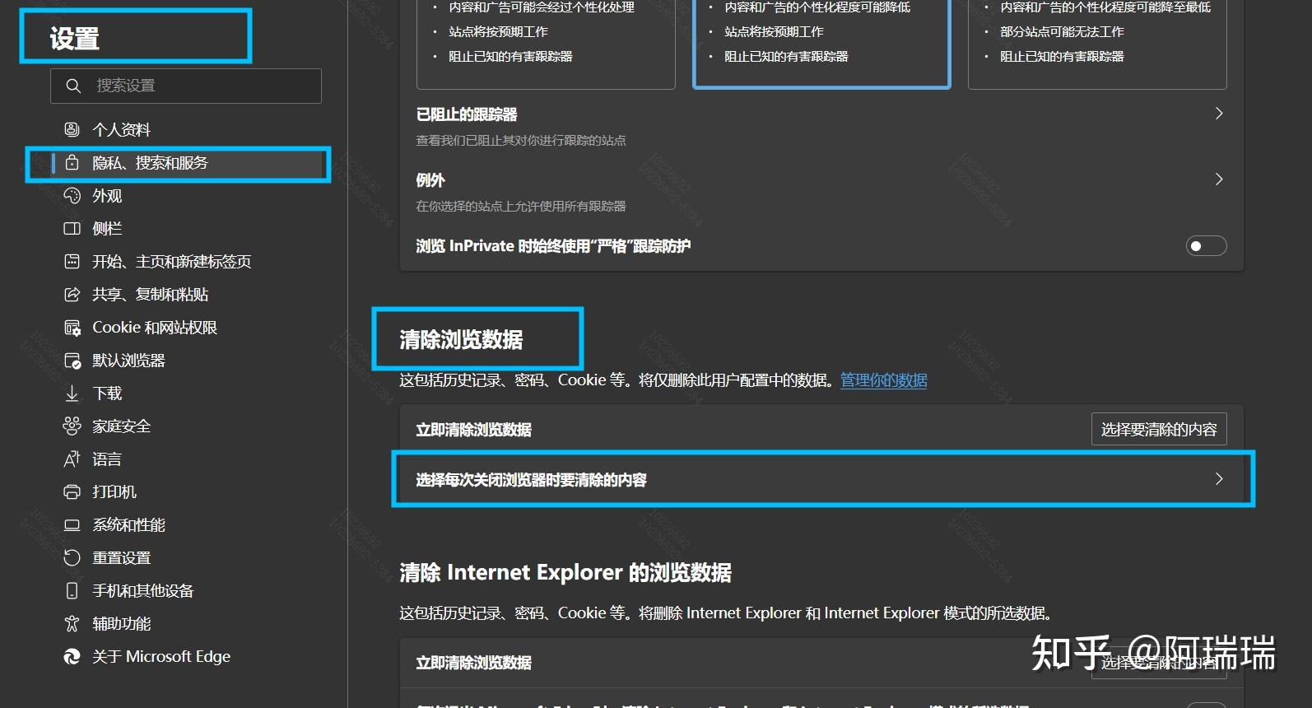Click 选择要清除的内容 button under 清除浏览数据
Screen dimensions: 1312x708
pos(1159,429)
